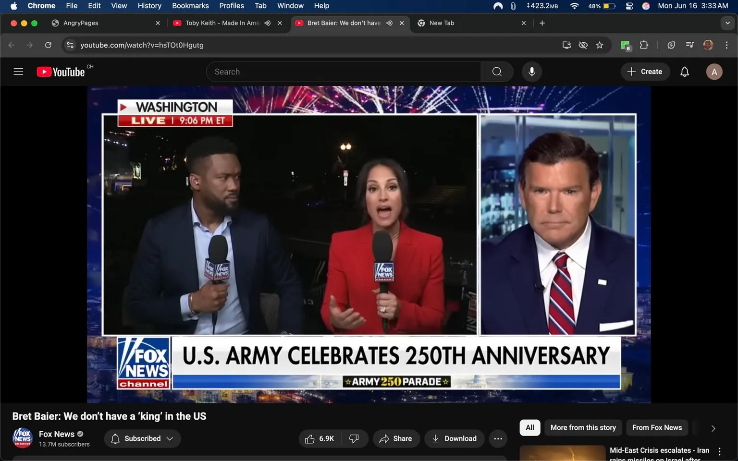The image size is (738, 461).
Task: Open the Subscribed dropdown arrow
Action: (x=170, y=438)
